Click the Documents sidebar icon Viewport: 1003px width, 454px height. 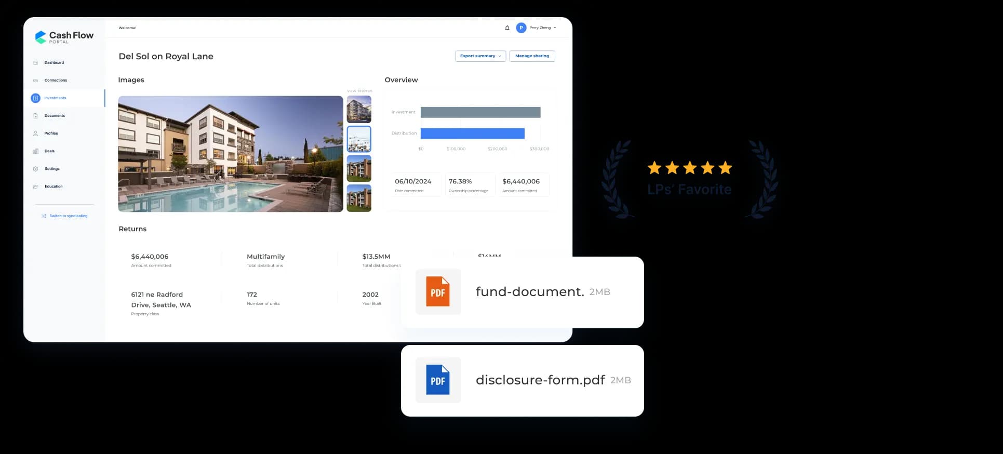(x=35, y=116)
